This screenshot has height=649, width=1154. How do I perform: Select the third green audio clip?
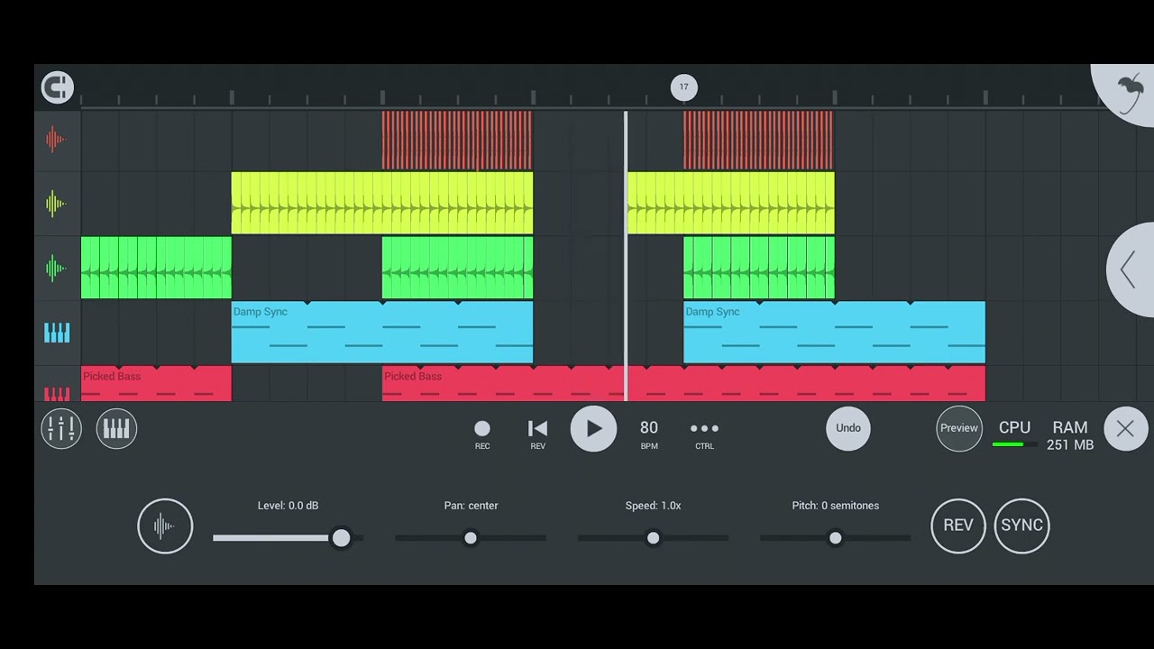pos(758,268)
